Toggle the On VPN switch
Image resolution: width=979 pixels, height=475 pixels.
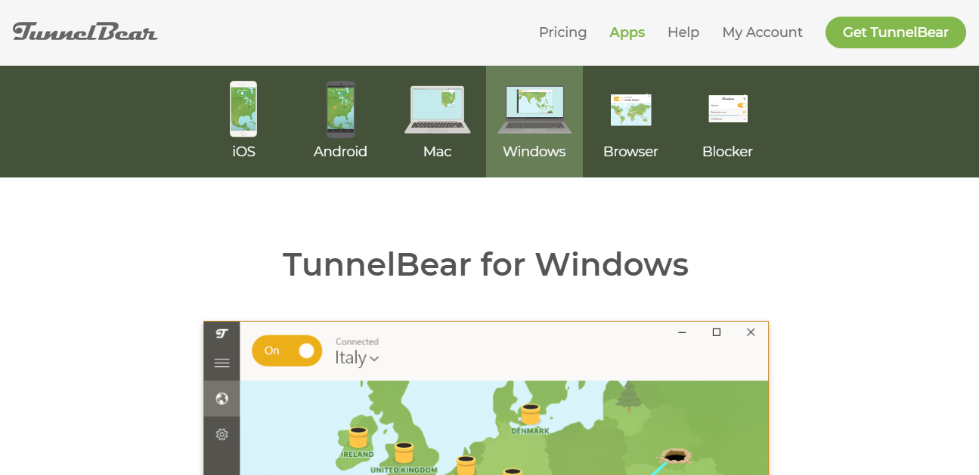pos(287,350)
